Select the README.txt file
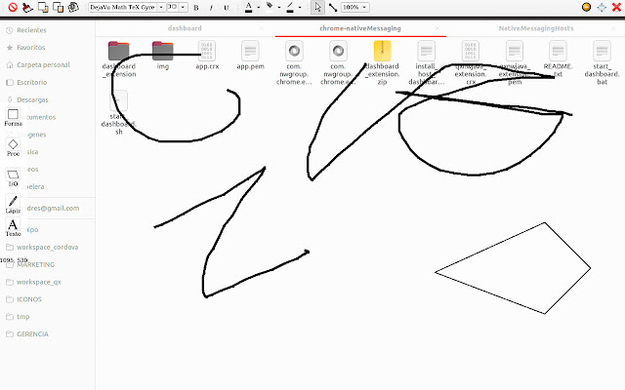 557,57
